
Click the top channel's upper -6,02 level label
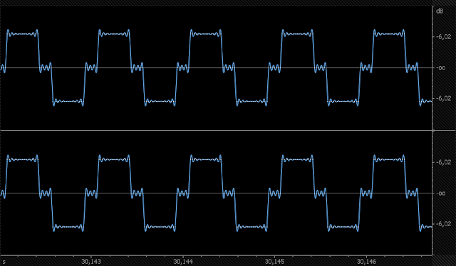pyautogui.click(x=443, y=37)
